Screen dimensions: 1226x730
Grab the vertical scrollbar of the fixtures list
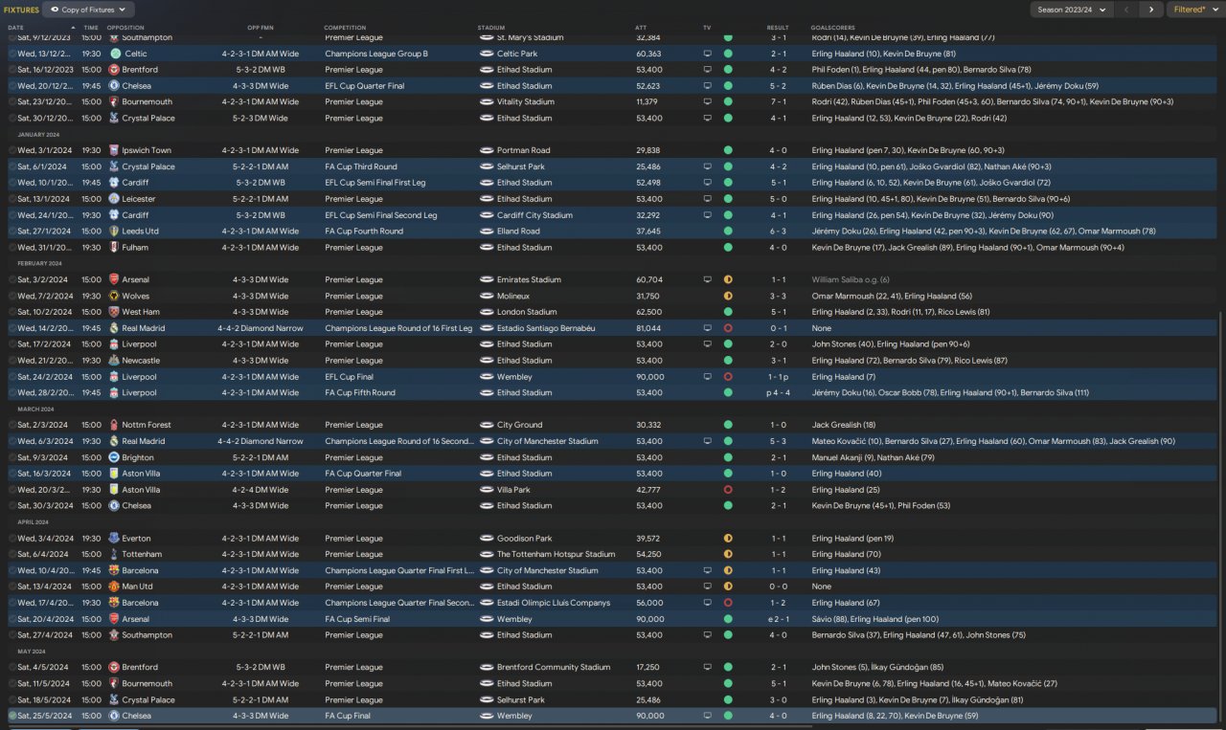[x=1222, y=517]
